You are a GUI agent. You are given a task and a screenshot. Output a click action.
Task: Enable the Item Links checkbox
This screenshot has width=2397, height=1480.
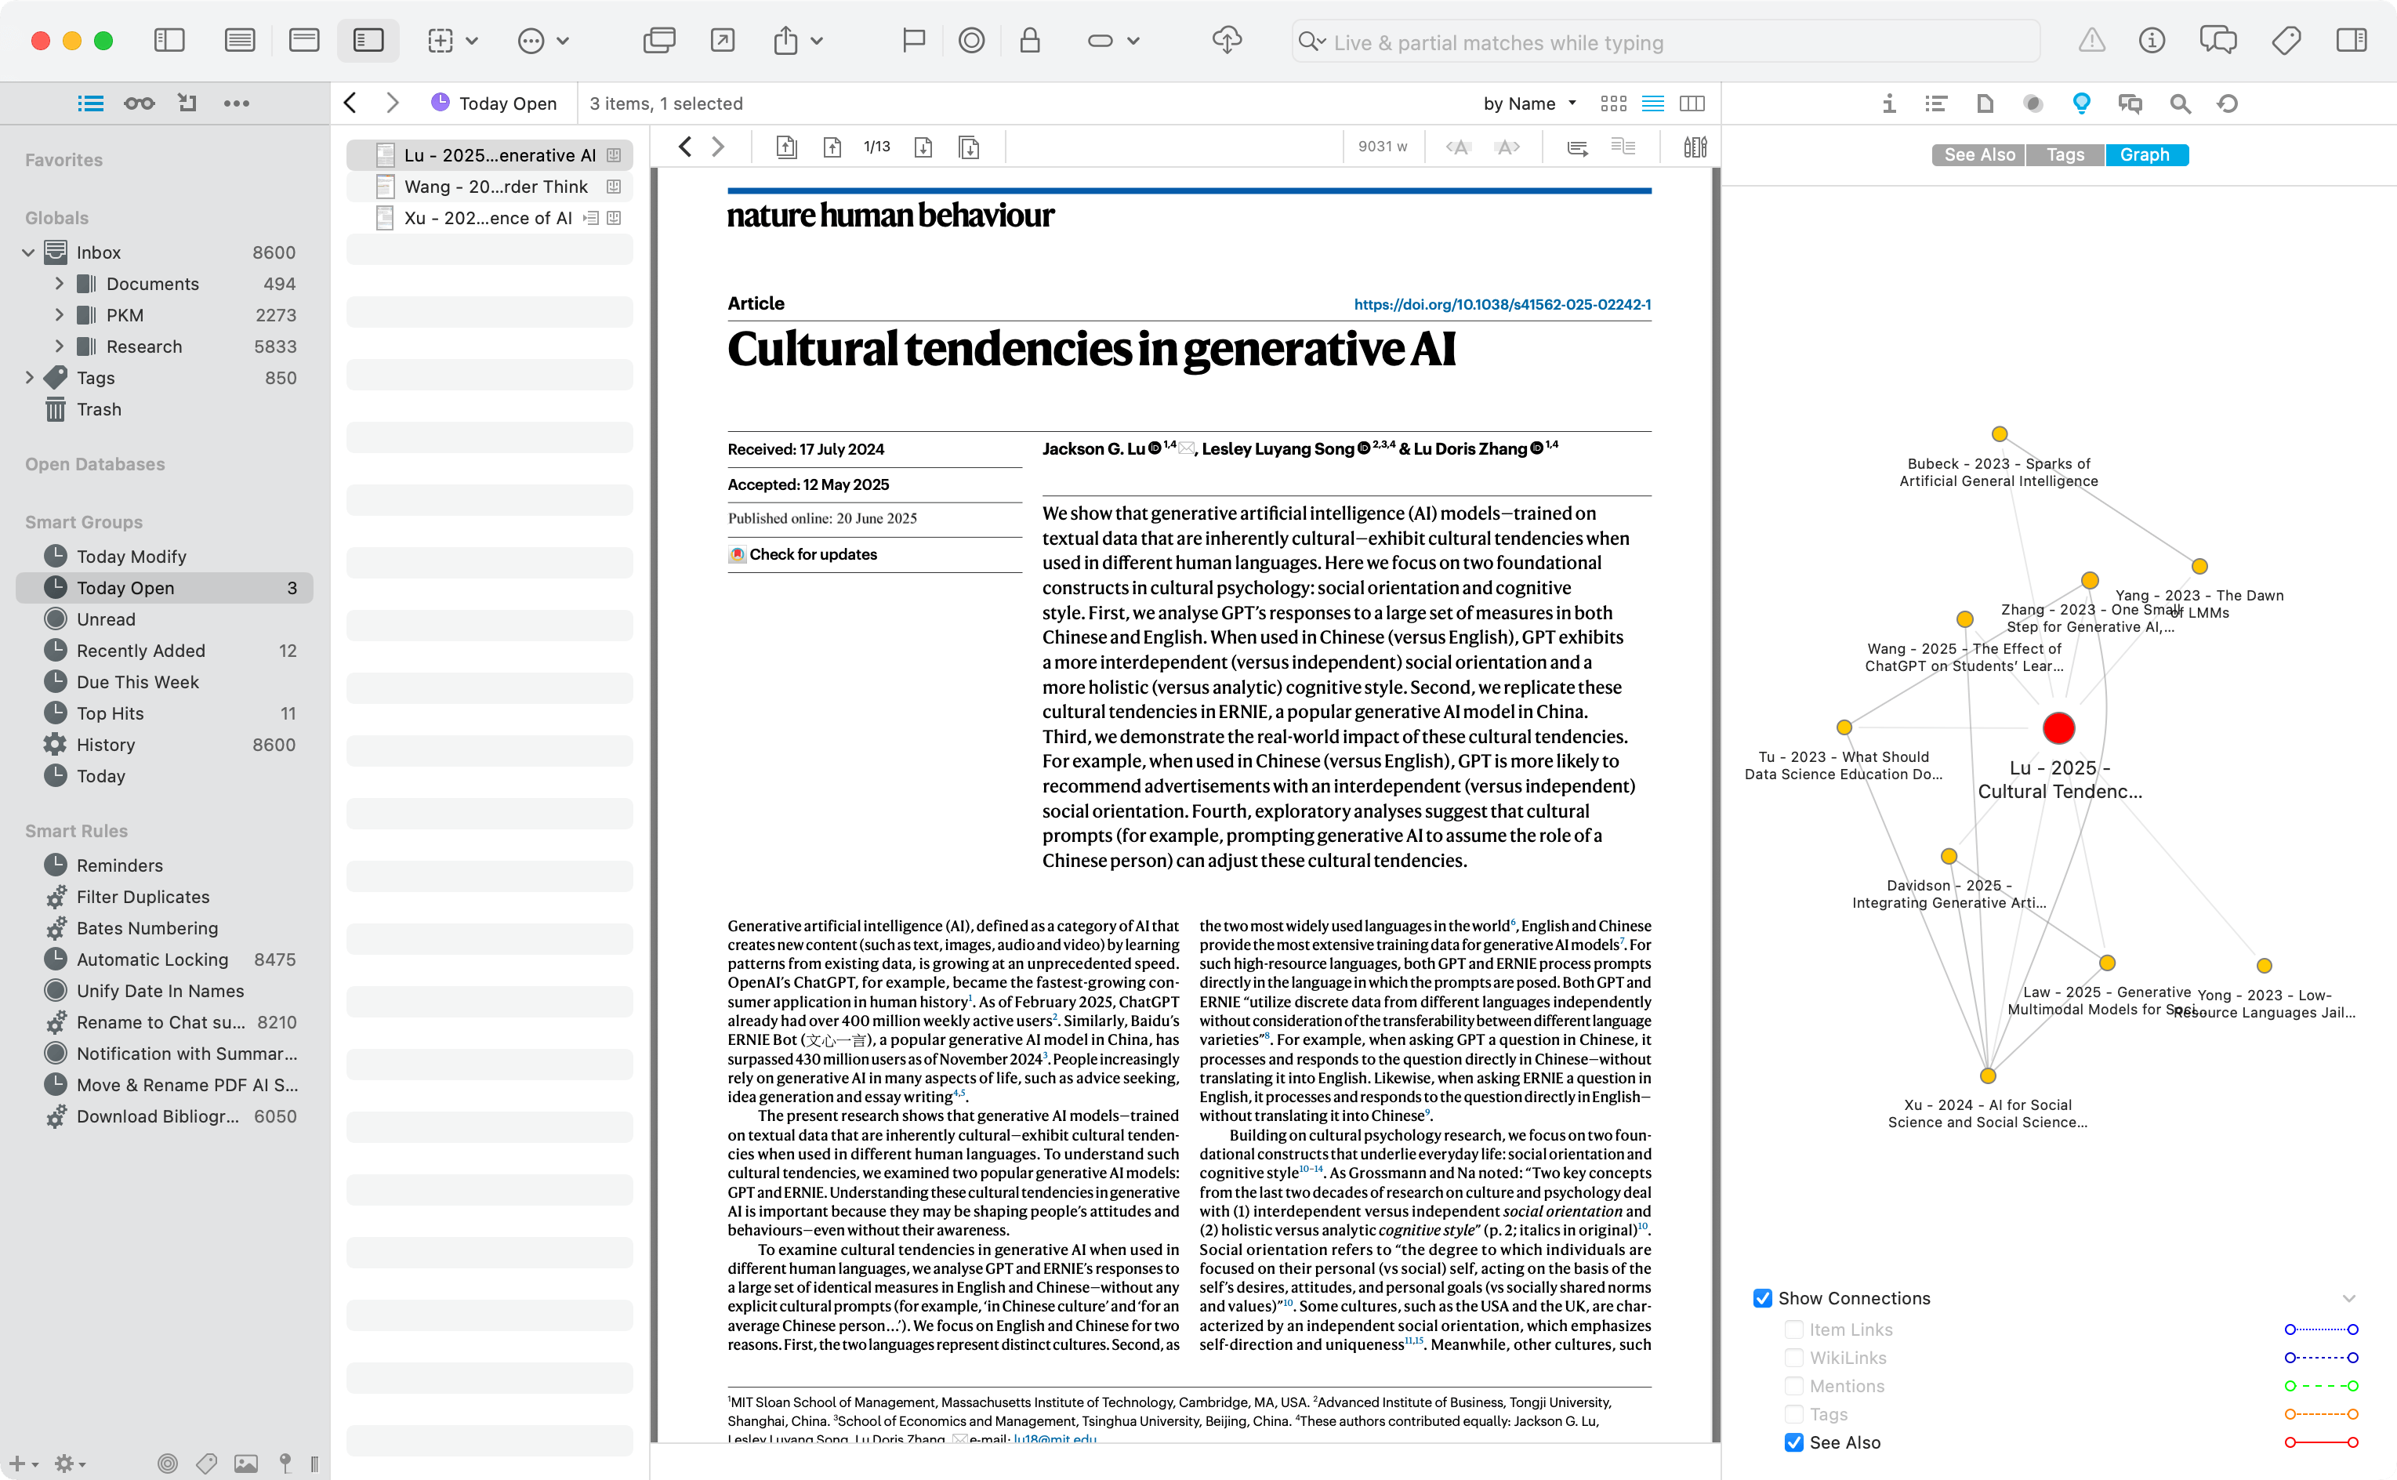pos(1793,1330)
